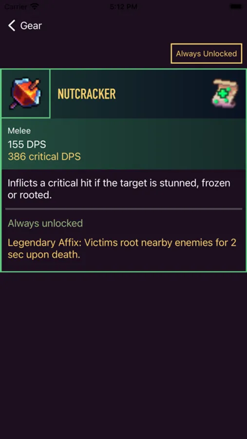
Task: Tap the divider line below description
Action: (x=124, y=209)
